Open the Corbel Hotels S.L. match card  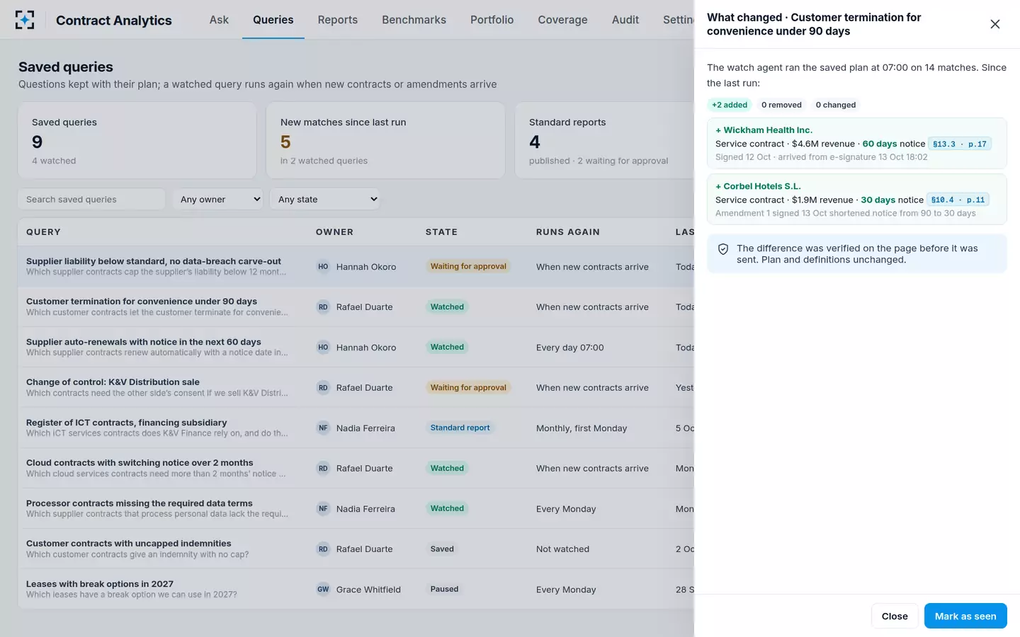point(857,200)
